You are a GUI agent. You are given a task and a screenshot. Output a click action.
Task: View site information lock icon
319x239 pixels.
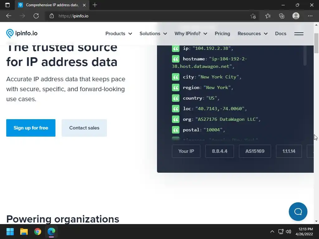pyautogui.click(x=52, y=16)
